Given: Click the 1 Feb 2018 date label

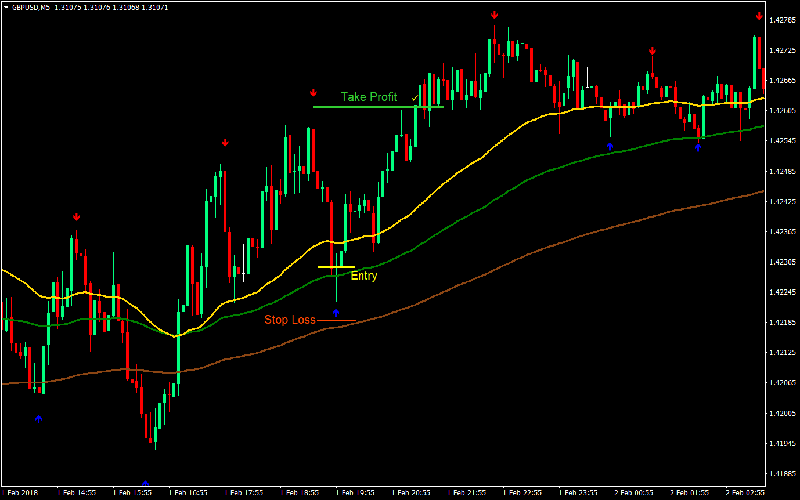Looking at the screenshot, I should click(20, 493).
